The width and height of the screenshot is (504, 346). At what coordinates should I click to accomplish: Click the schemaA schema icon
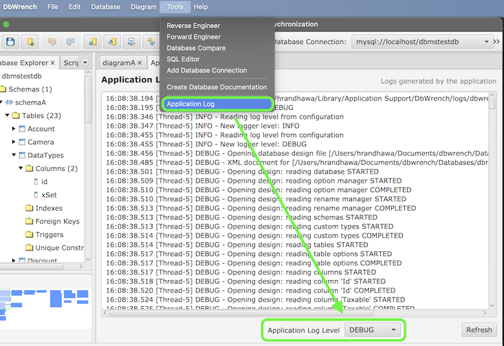point(9,102)
